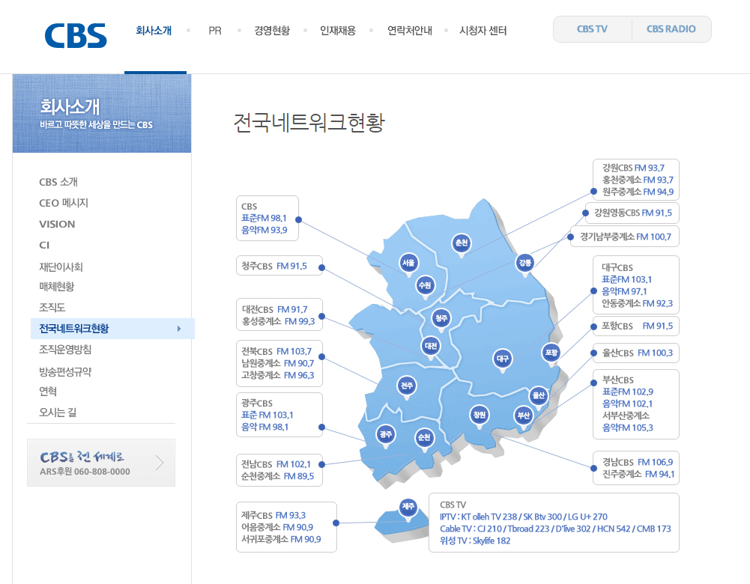Open the PR top menu
The width and height of the screenshot is (750, 584).
(x=215, y=31)
